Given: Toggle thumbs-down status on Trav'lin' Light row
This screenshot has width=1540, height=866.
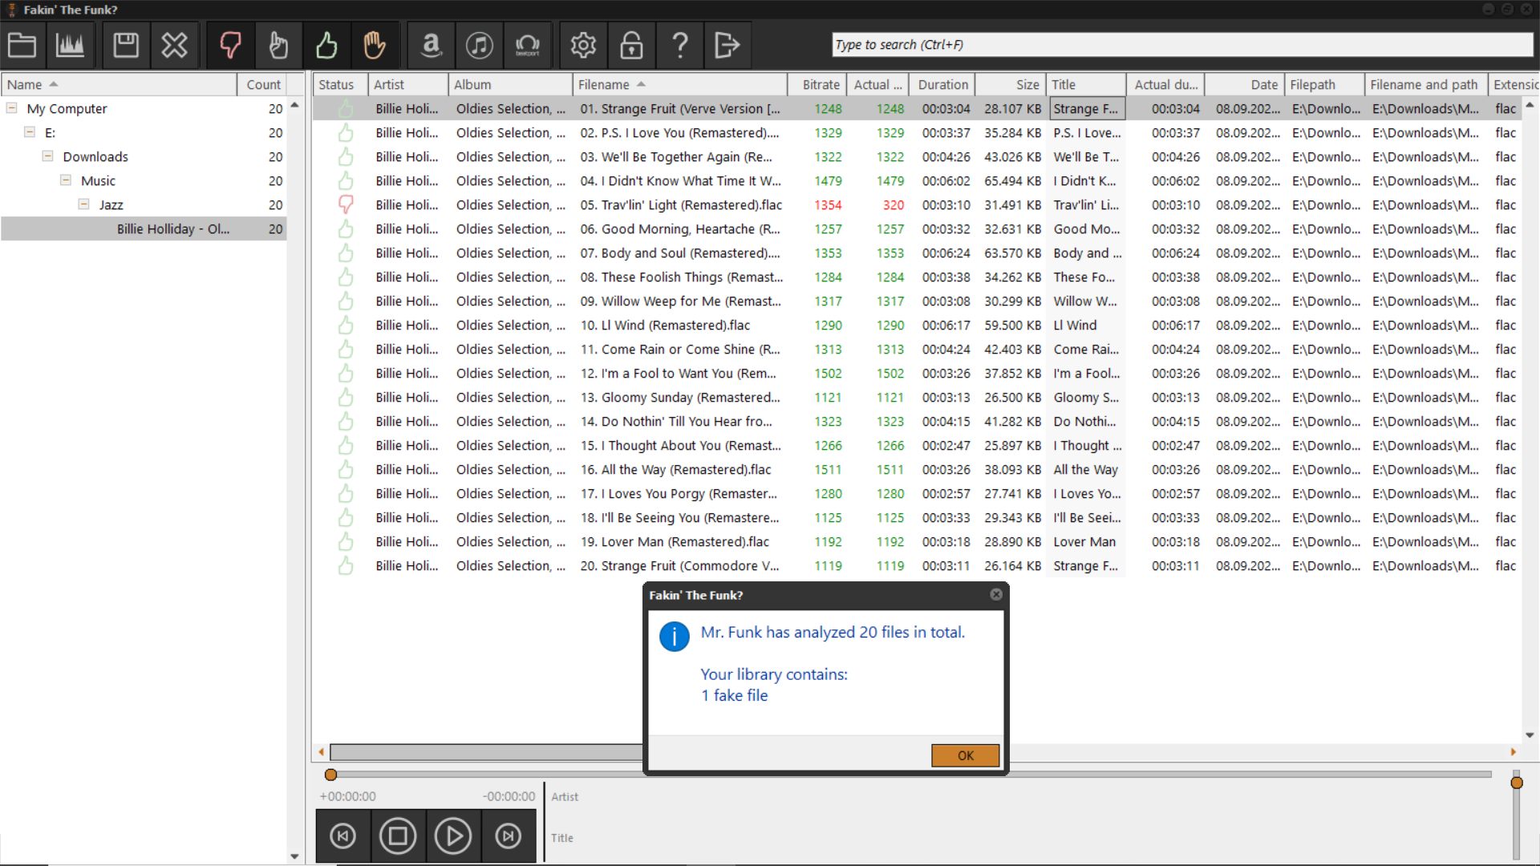Looking at the screenshot, I should pos(346,204).
